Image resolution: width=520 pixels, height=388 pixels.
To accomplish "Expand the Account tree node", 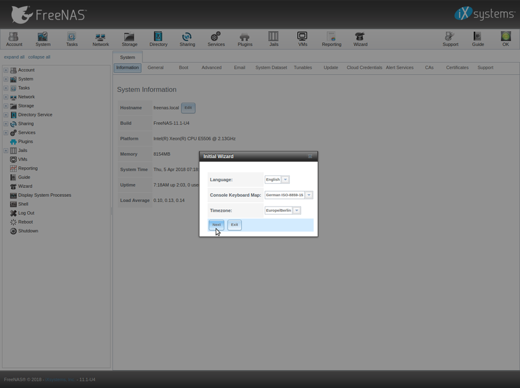I will click(x=6, y=70).
